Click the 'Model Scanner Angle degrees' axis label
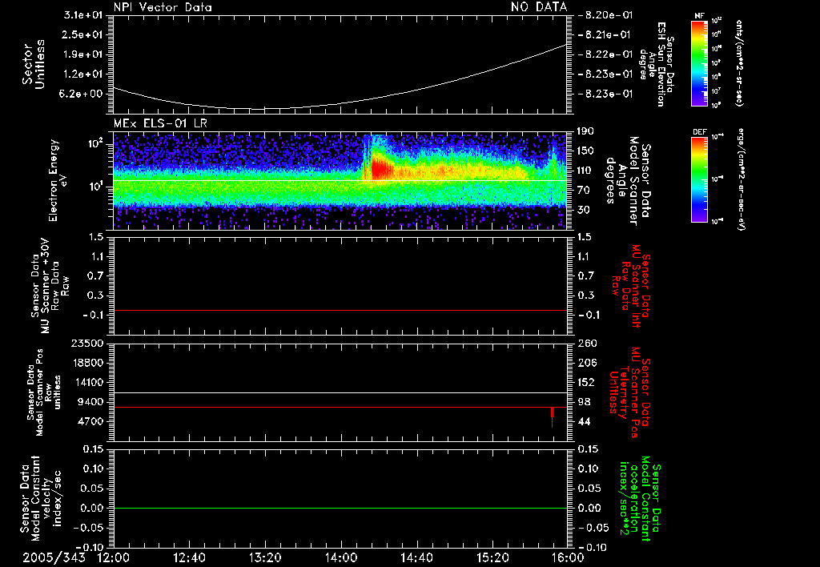Image resolution: width=820 pixels, height=567 pixels. point(628,180)
